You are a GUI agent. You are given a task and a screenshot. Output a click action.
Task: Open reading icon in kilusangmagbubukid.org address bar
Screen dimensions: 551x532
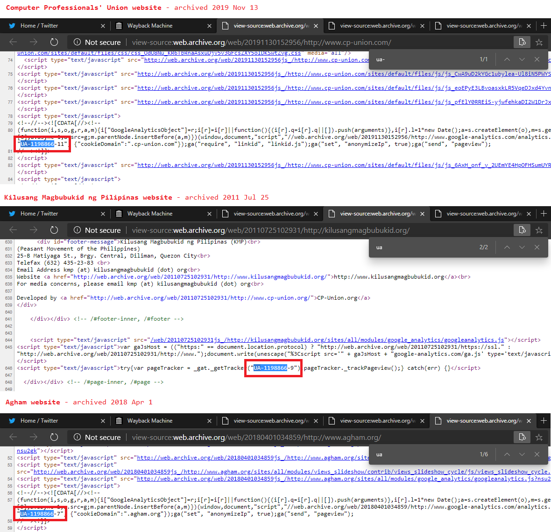tap(522, 230)
